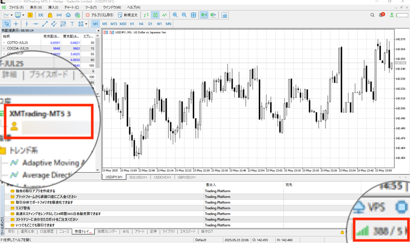Image resolution: width=410 pixels, height=243 pixels.
Task: Open the search magnifier icon
Action: (373, 15)
